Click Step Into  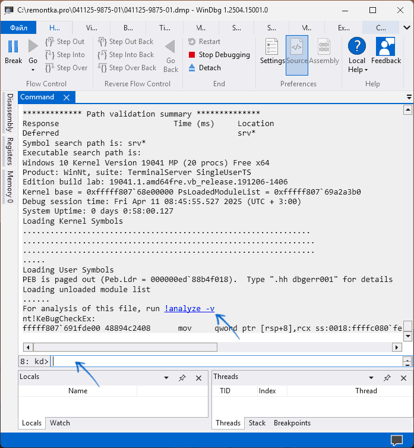[x=65, y=55]
